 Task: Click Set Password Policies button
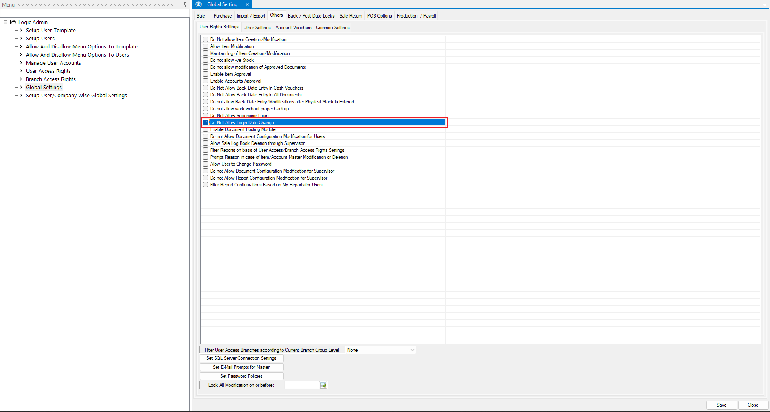(x=241, y=376)
